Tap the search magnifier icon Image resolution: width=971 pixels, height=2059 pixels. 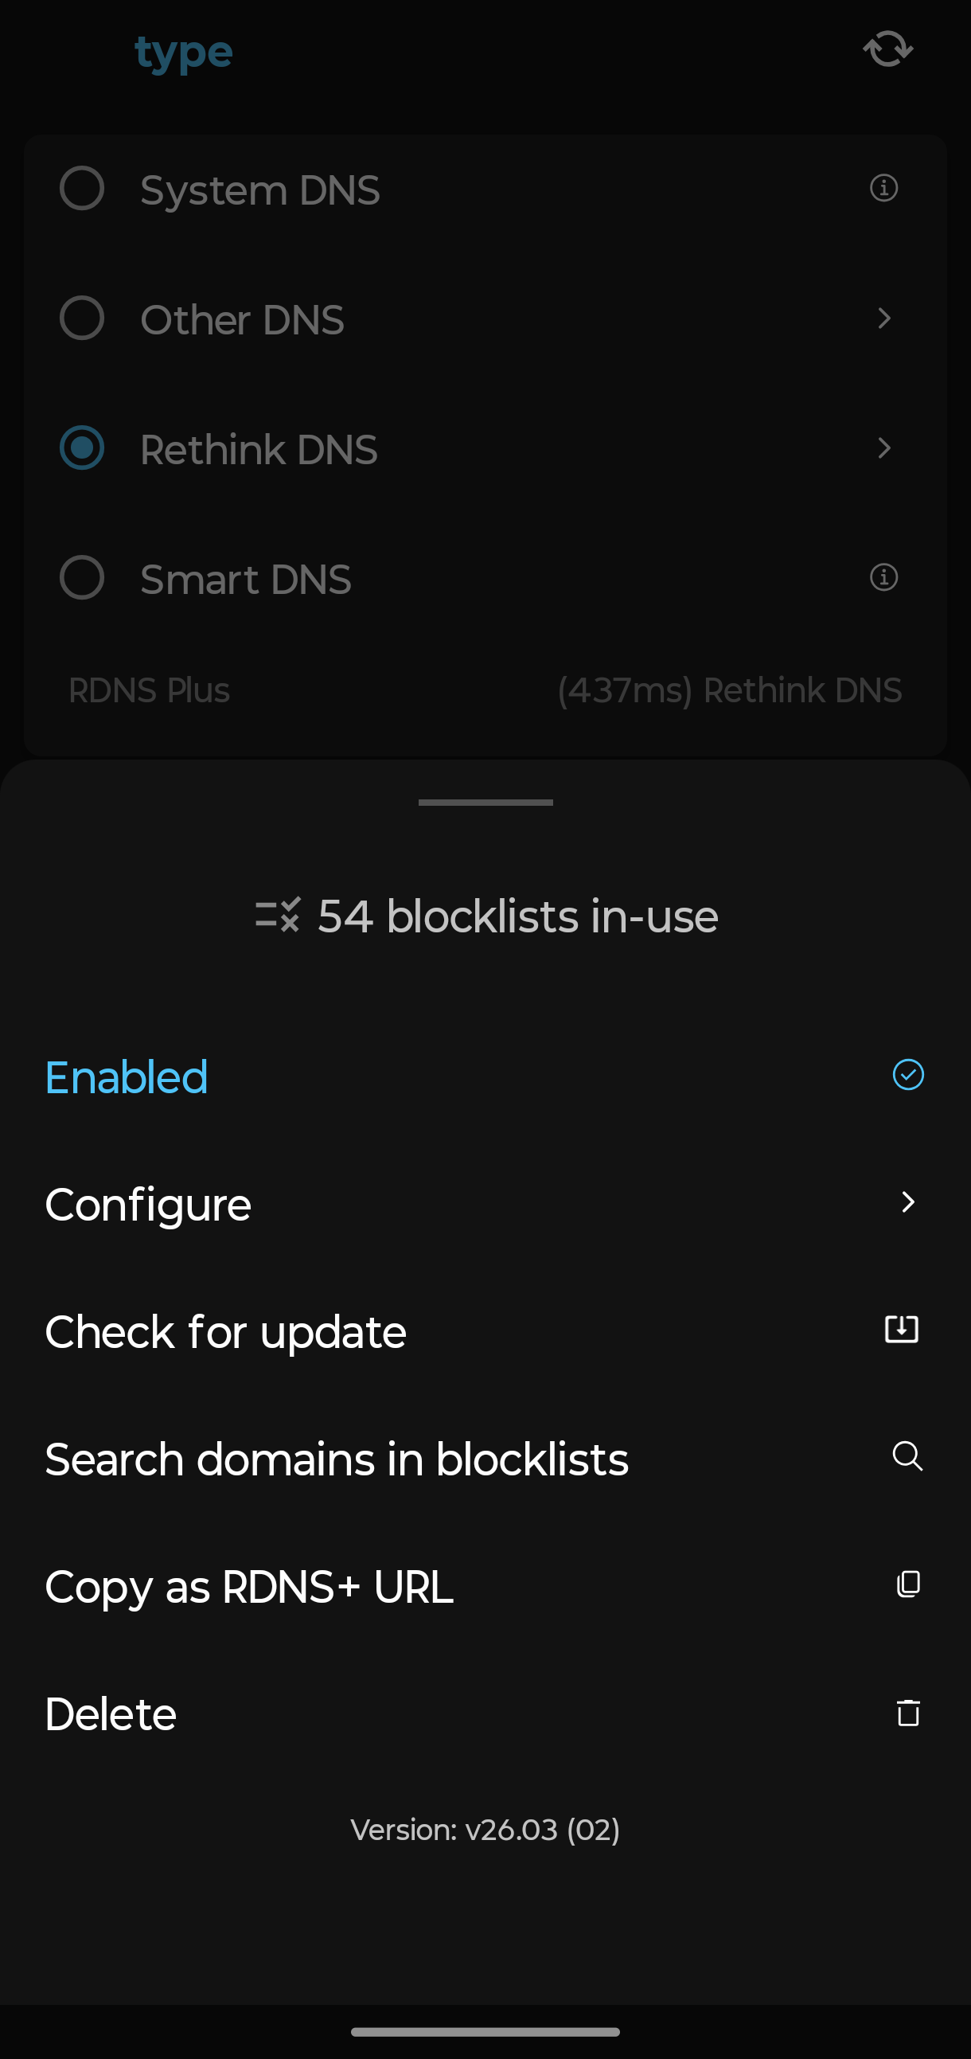click(x=907, y=1456)
